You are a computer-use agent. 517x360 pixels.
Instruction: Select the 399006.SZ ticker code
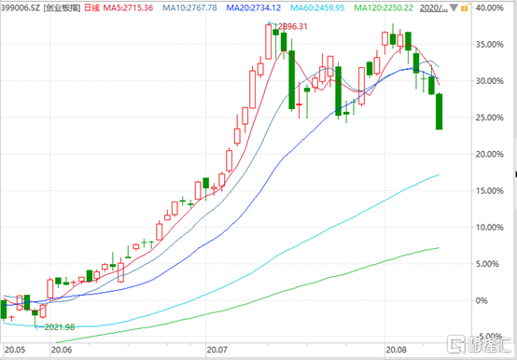20,7
